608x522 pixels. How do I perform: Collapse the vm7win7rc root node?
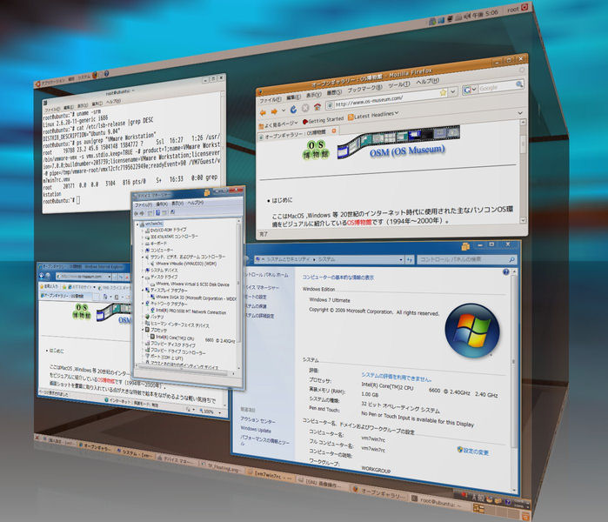pos(137,224)
